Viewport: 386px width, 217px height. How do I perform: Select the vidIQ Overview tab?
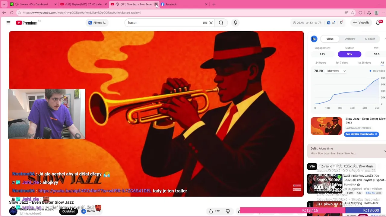350,39
